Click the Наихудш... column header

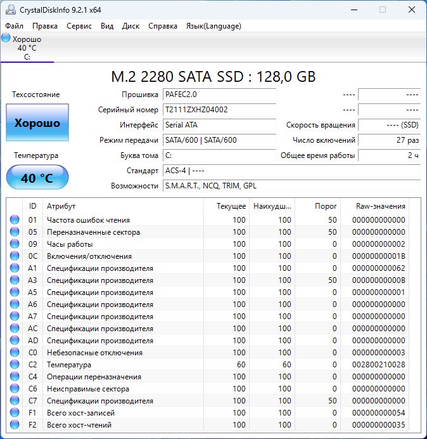tap(272, 206)
